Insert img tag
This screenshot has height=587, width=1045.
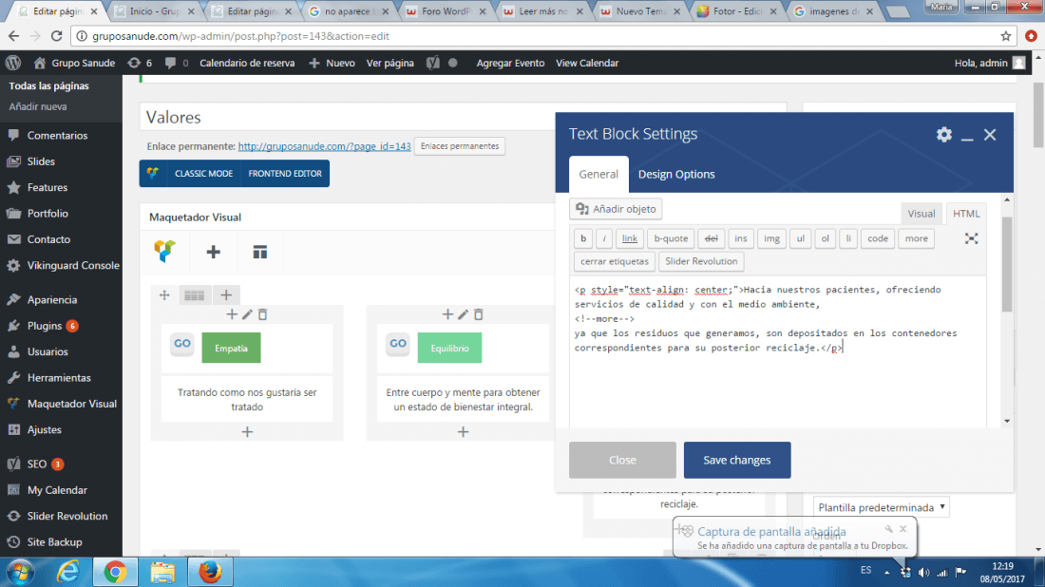tap(771, 238)
